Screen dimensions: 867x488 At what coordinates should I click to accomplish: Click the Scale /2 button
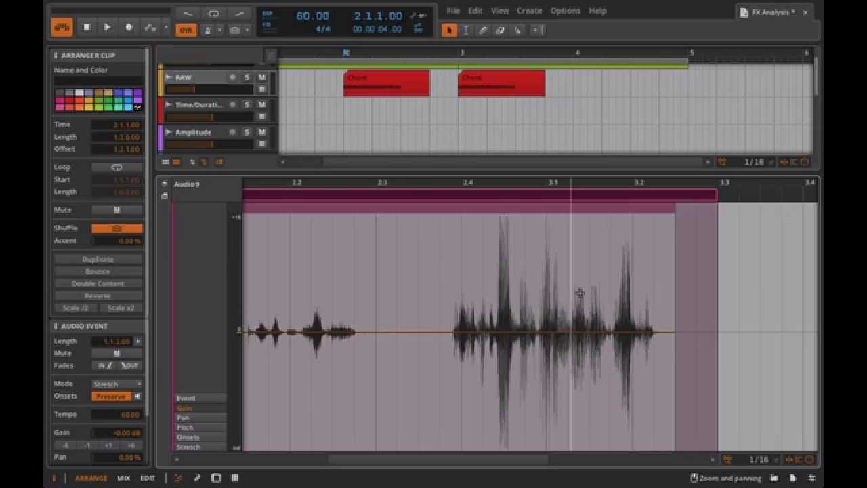(x=76, y=308)
